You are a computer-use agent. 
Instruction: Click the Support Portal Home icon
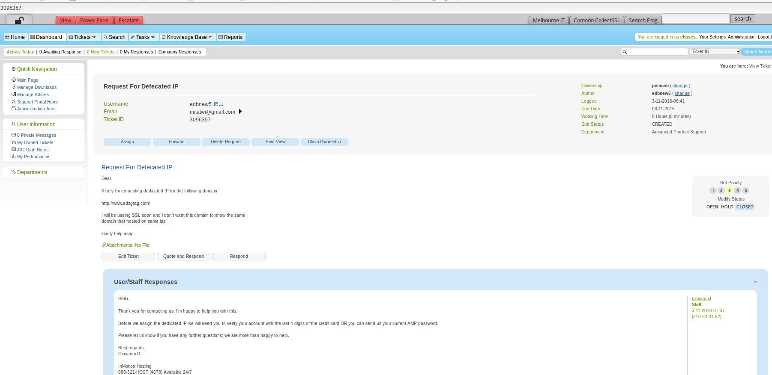coord(14,102)
